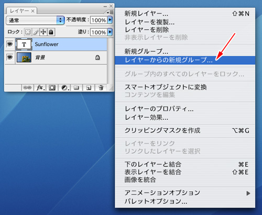Open the 塗り fill slider arrow
This screenshot has height=215, width=262.
pyautogui.click(x=110, y=32)
